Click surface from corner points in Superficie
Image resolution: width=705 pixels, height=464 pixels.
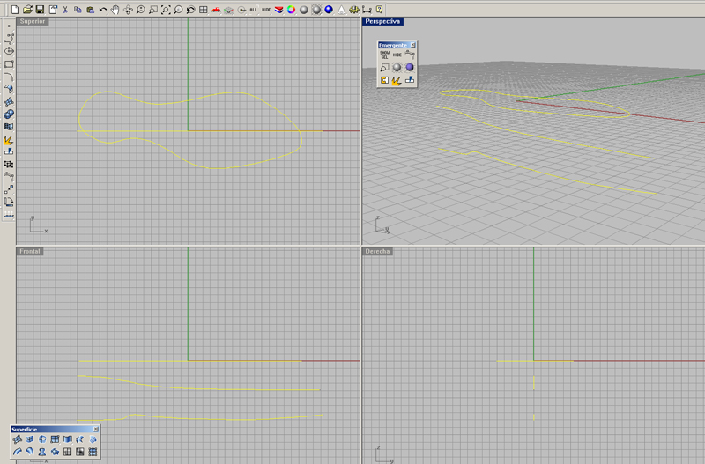(17, 439)
